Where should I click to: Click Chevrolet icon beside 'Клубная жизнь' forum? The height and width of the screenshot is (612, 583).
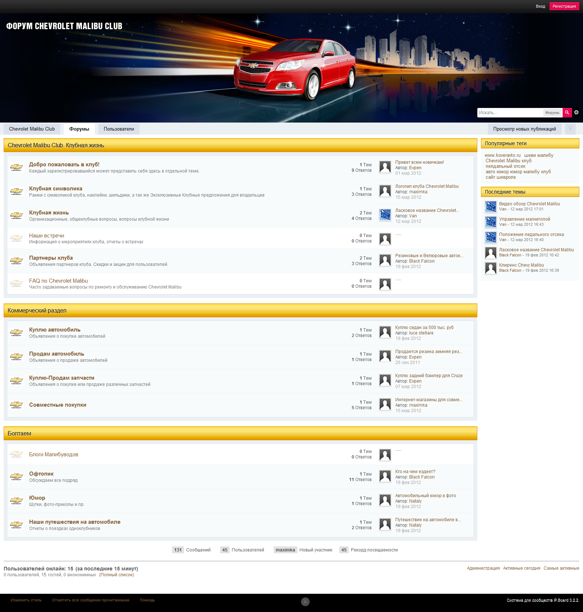pyautogui.click(x=16, y=216)
